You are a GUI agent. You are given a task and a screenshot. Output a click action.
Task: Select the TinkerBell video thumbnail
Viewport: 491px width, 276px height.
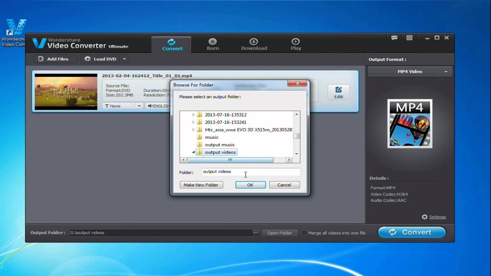pyautogui.click(x=66, y=92)
